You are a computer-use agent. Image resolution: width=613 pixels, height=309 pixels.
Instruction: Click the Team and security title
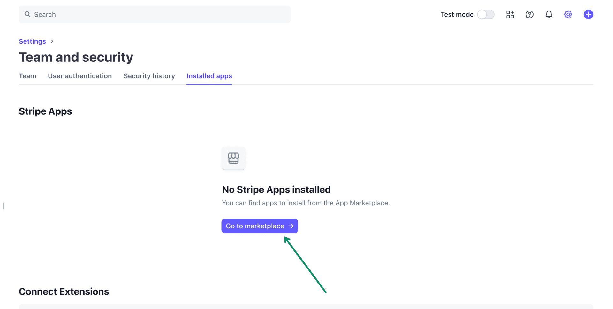(x=76, y=57)
